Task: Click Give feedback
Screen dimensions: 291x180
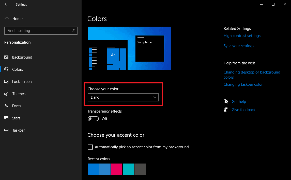Action: 243,110
